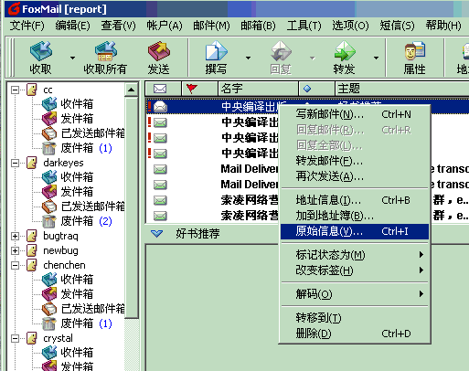Click the folder tree scrollbar up arrow

[131, 90]
